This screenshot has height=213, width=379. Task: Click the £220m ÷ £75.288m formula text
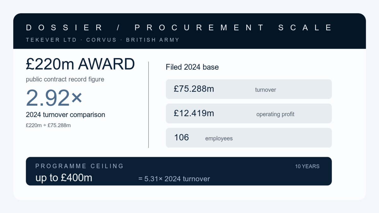[x=48, y=125]
